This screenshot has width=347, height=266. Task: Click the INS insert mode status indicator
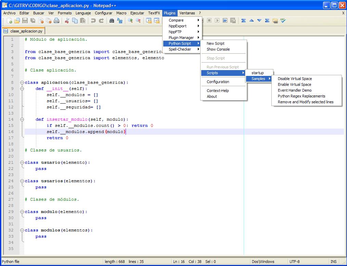[x=333, y=262]
